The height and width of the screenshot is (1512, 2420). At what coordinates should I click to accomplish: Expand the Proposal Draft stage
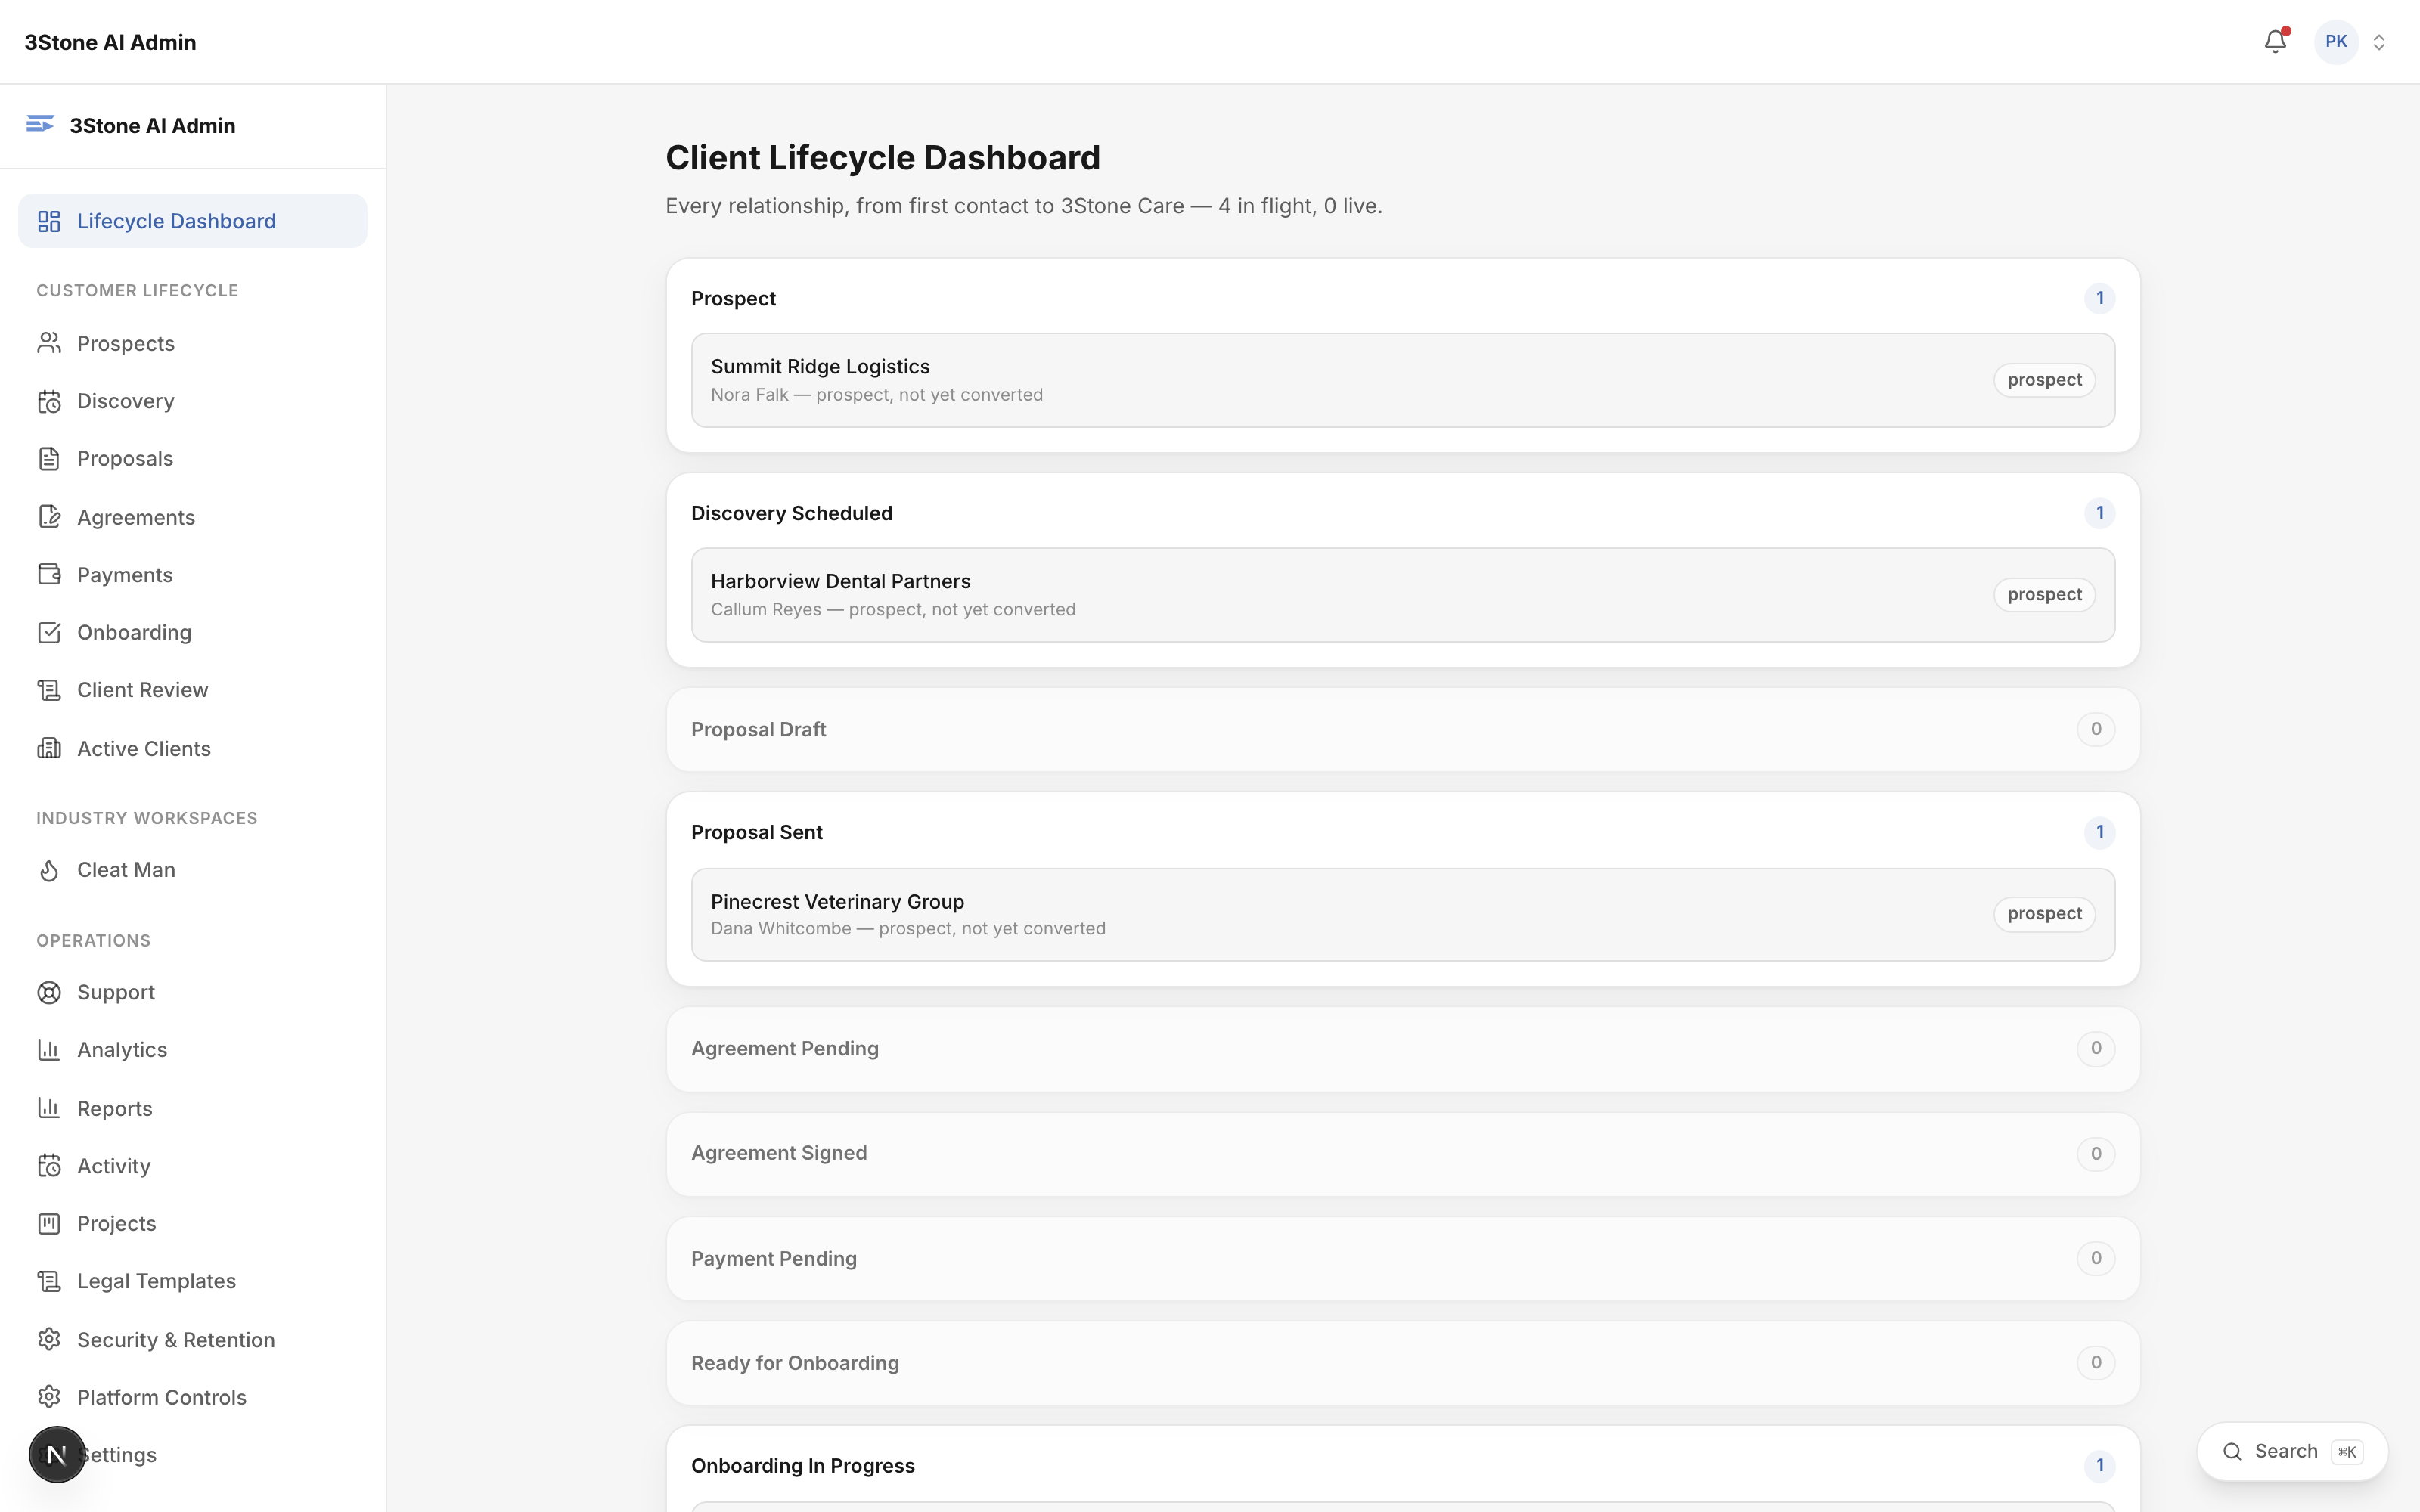click(1402, 729)
